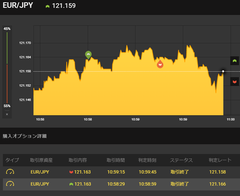Select the green up-arrow entry marker on chart
The width and height of the screenshot is (240, 196).
(88, 55)
